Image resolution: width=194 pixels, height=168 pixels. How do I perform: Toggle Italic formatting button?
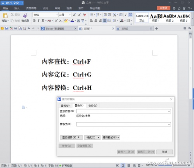[x=38, y=21]
